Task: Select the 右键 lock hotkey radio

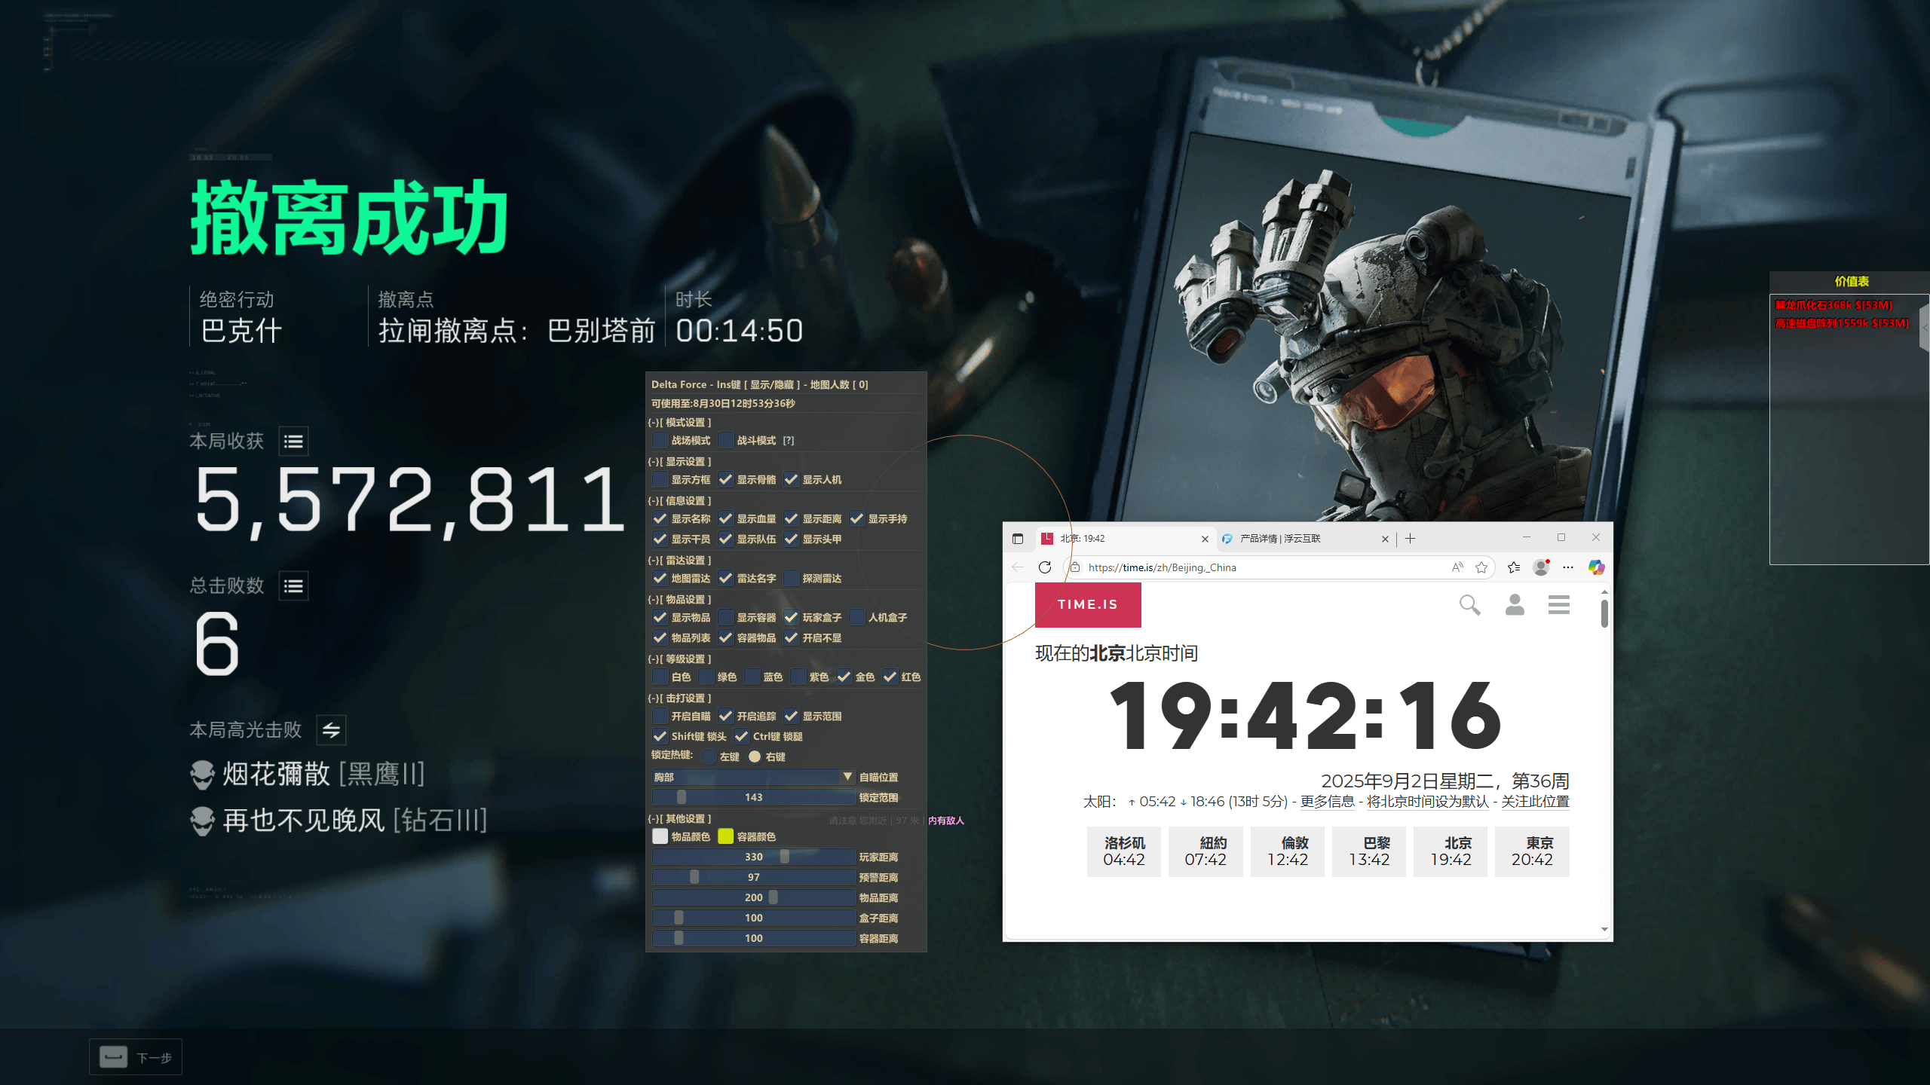Action: point(755,757)
